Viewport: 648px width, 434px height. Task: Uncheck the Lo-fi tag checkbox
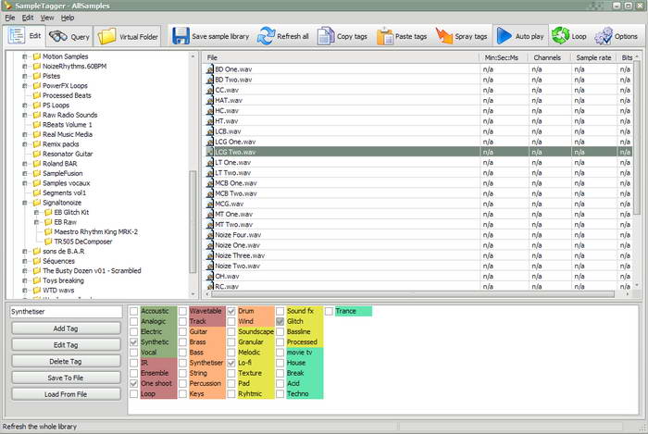[231, 363]
